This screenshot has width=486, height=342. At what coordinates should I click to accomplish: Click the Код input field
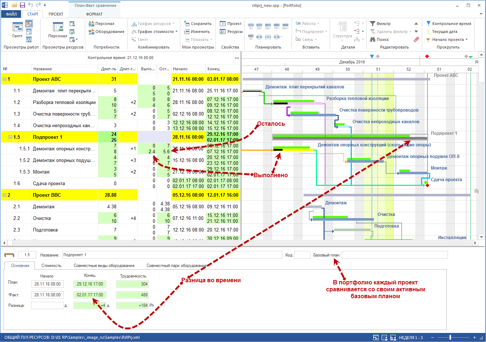coord(302,255)
